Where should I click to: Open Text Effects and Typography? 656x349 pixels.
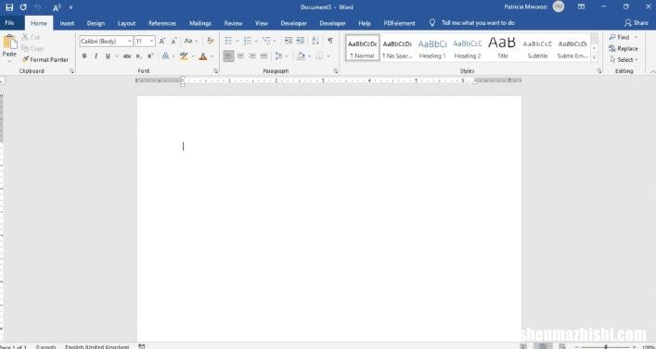pyautogui.click(x=166, y=56)
